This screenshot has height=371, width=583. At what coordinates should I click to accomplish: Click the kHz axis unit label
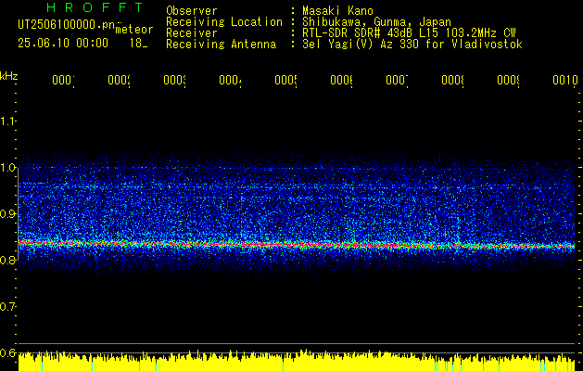coord(9,76)
